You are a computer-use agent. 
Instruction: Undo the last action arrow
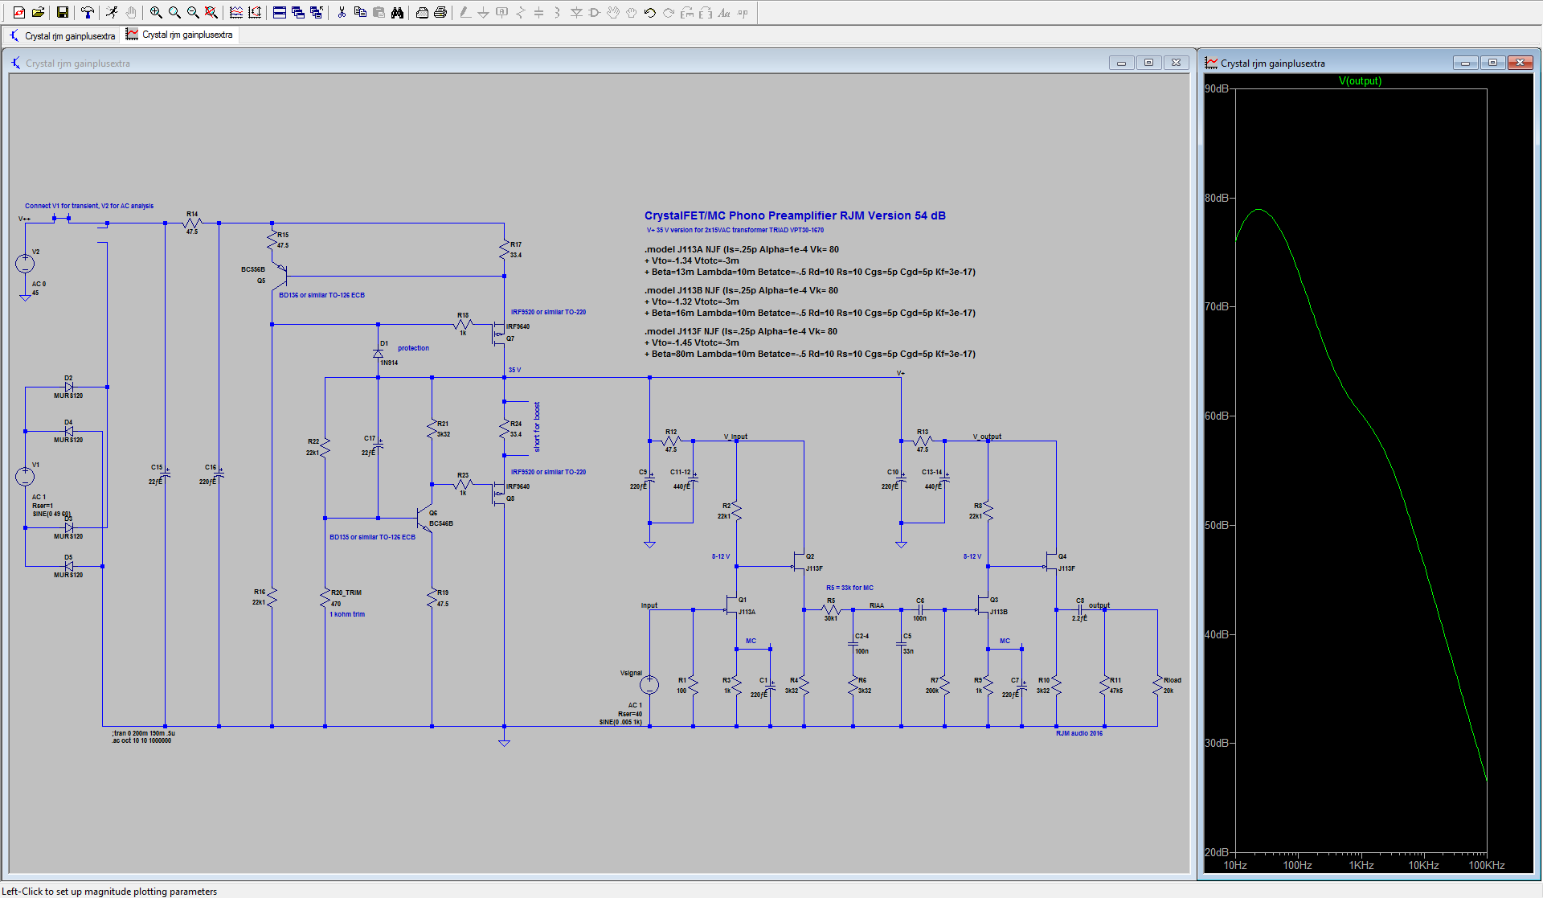[650, 12]
